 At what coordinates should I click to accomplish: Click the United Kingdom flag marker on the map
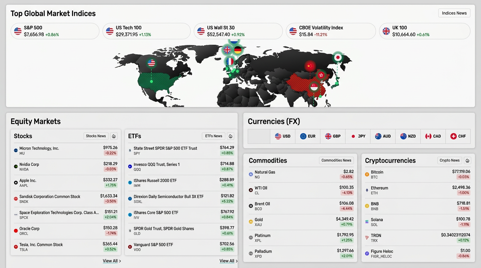point(227,50)
